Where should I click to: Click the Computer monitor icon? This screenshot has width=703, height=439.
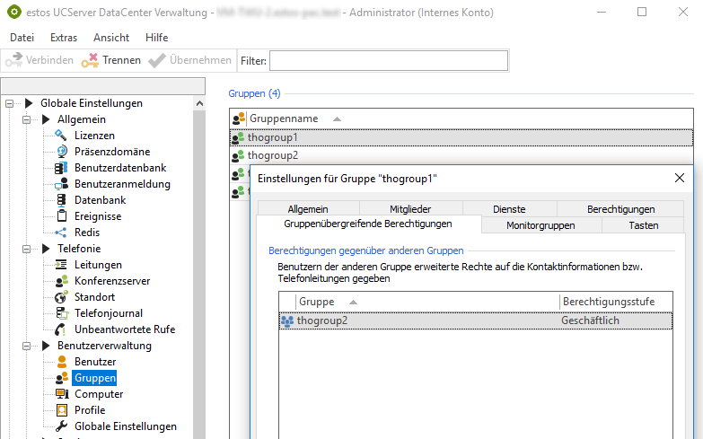(61, 394)
